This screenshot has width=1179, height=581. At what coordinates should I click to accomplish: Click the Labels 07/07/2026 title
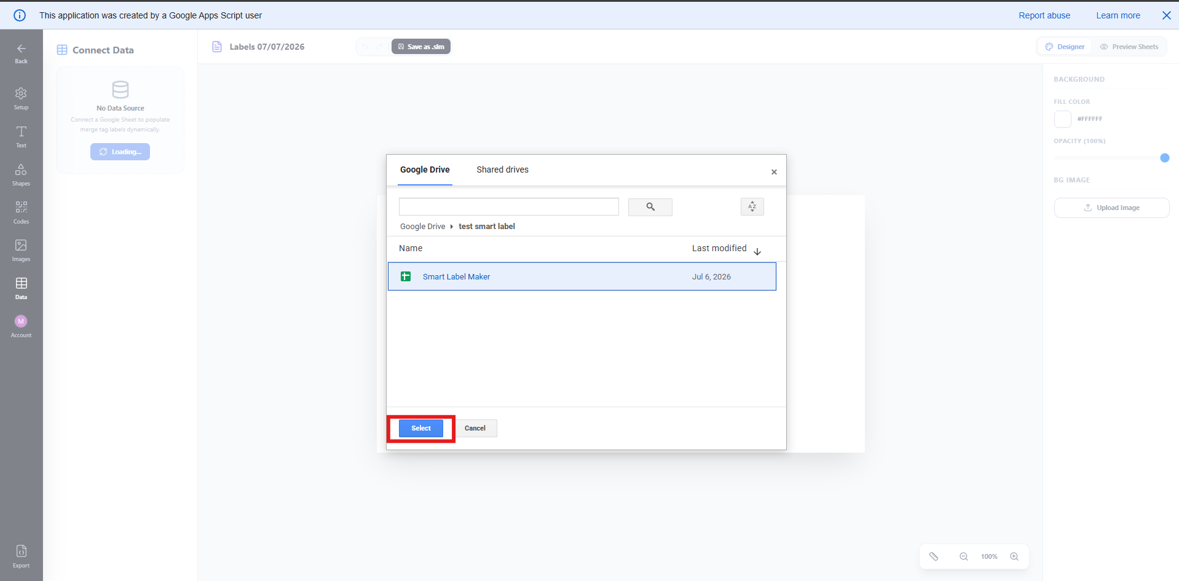267,47
